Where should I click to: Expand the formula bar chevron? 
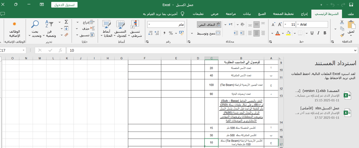click(355, 50)
